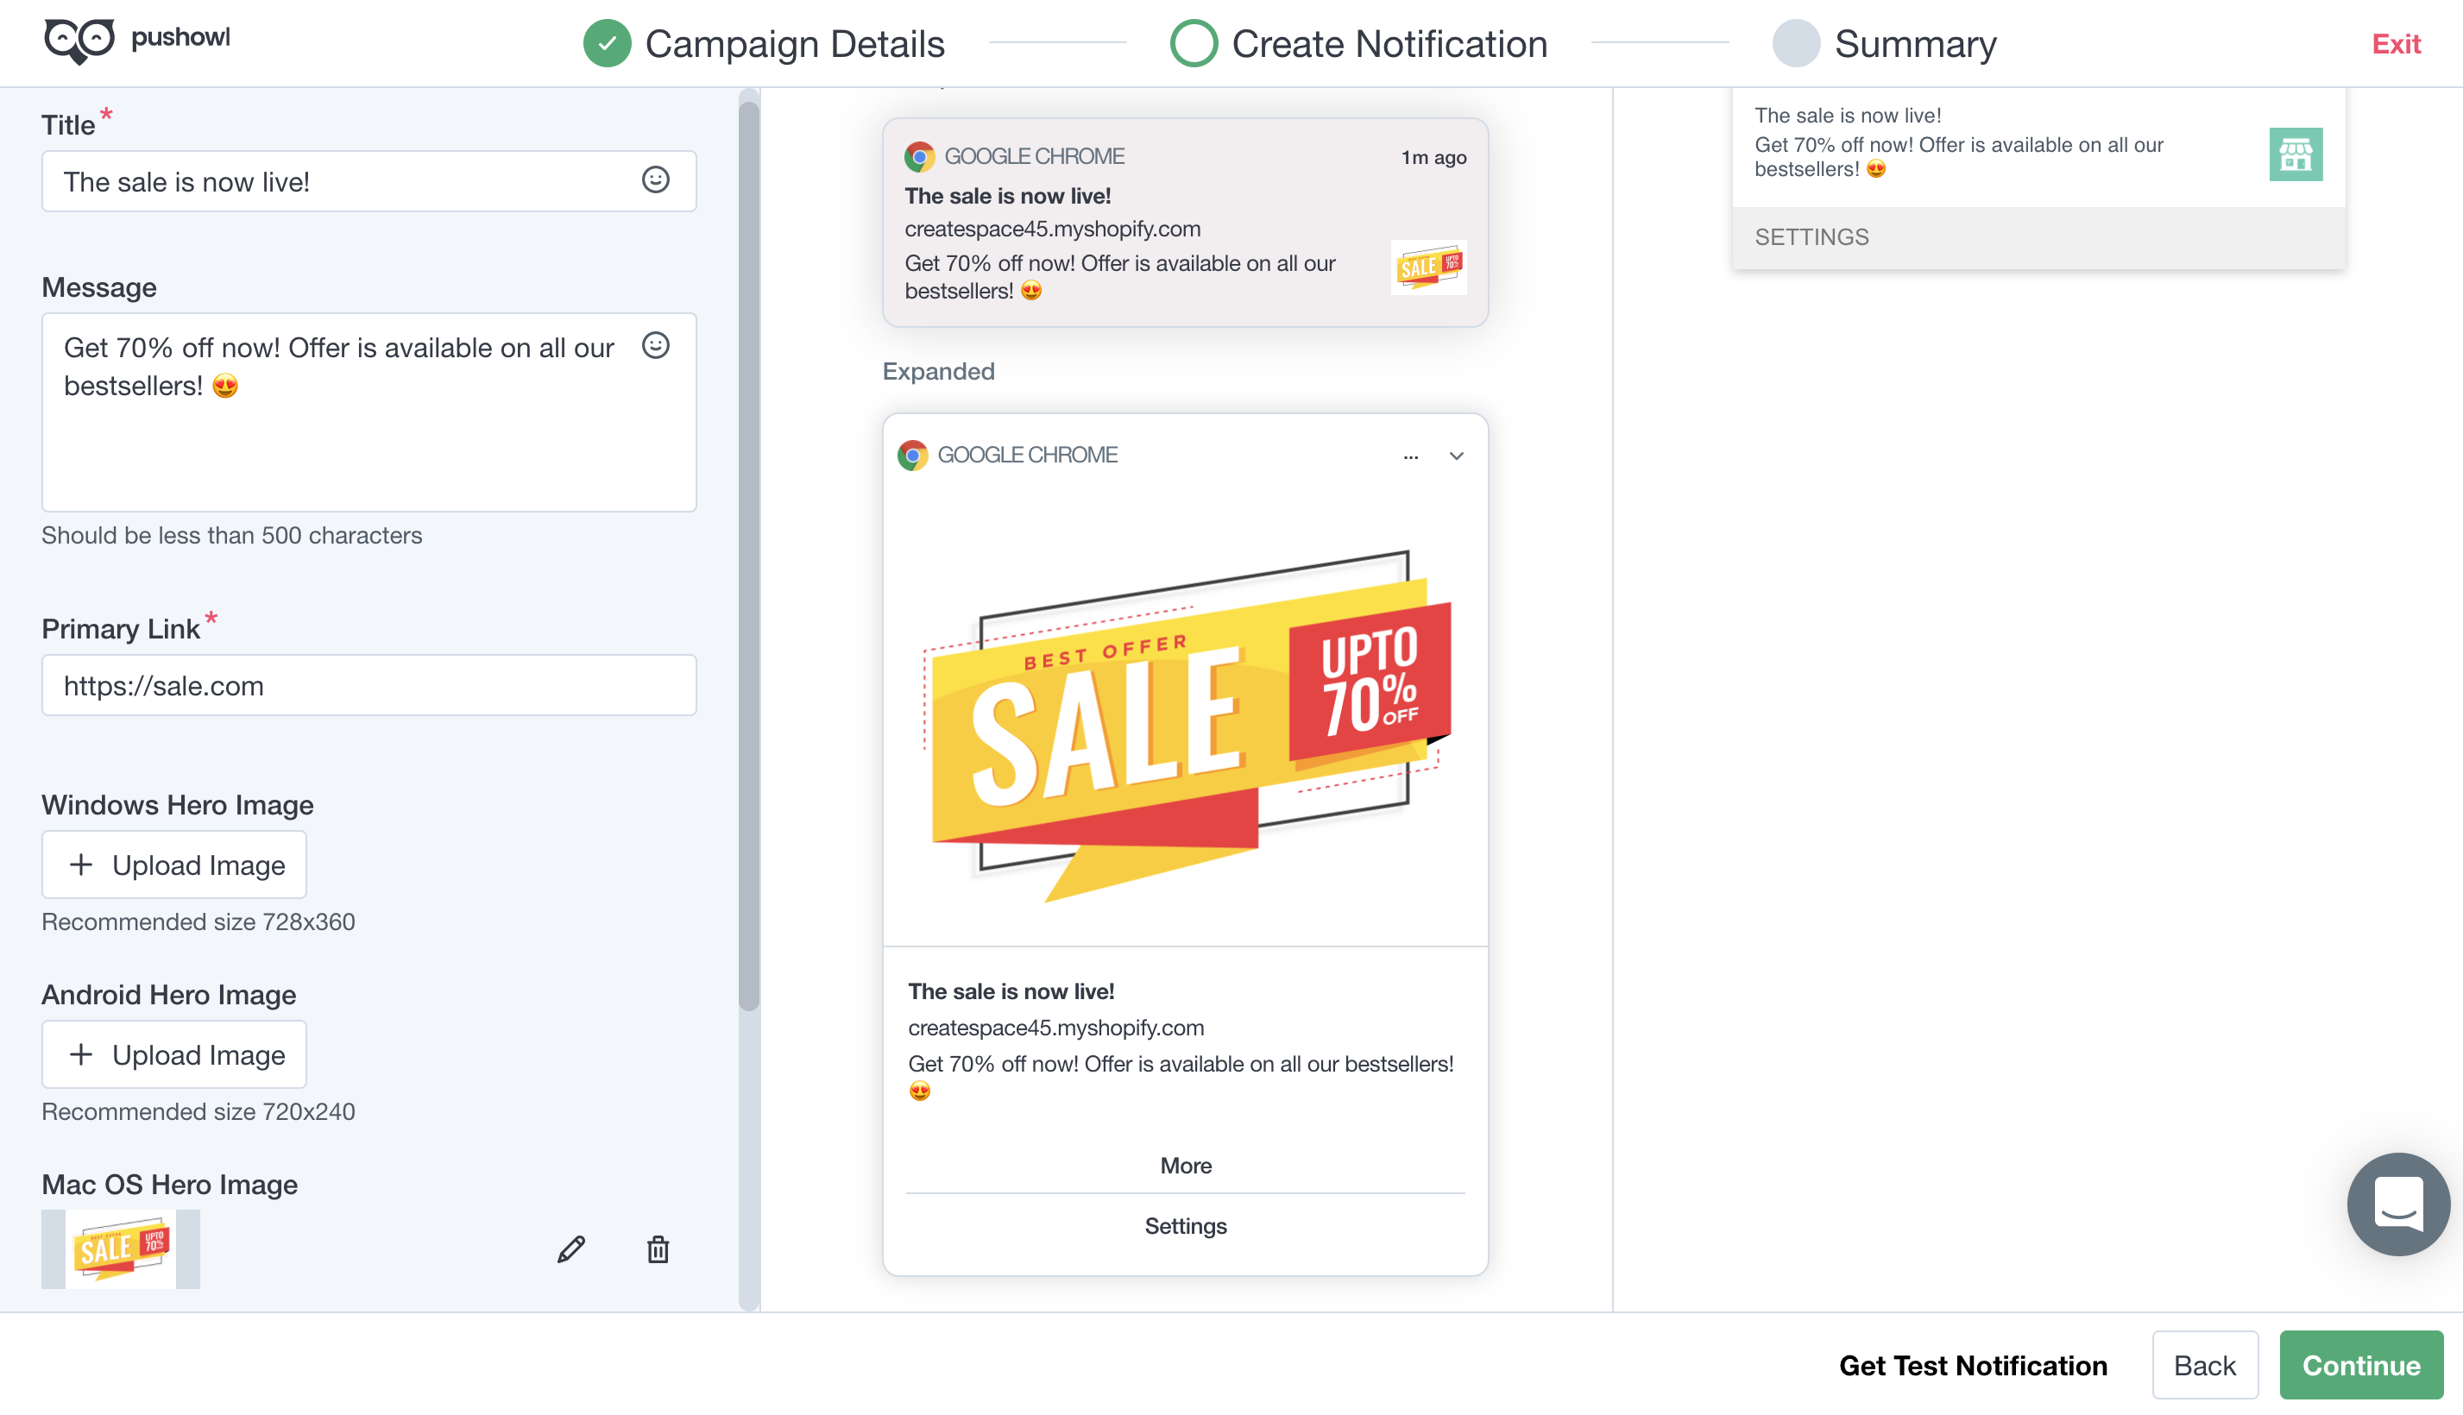This screenshot has height=1415, width=2463.
Task: Click Chrome icon in expanded notification
Action: coord(911,455)
